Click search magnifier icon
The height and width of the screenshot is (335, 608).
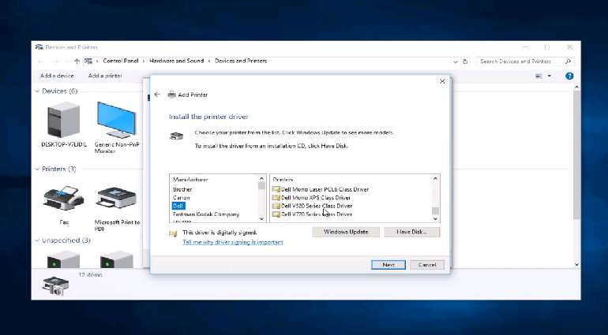click(568, 61)
